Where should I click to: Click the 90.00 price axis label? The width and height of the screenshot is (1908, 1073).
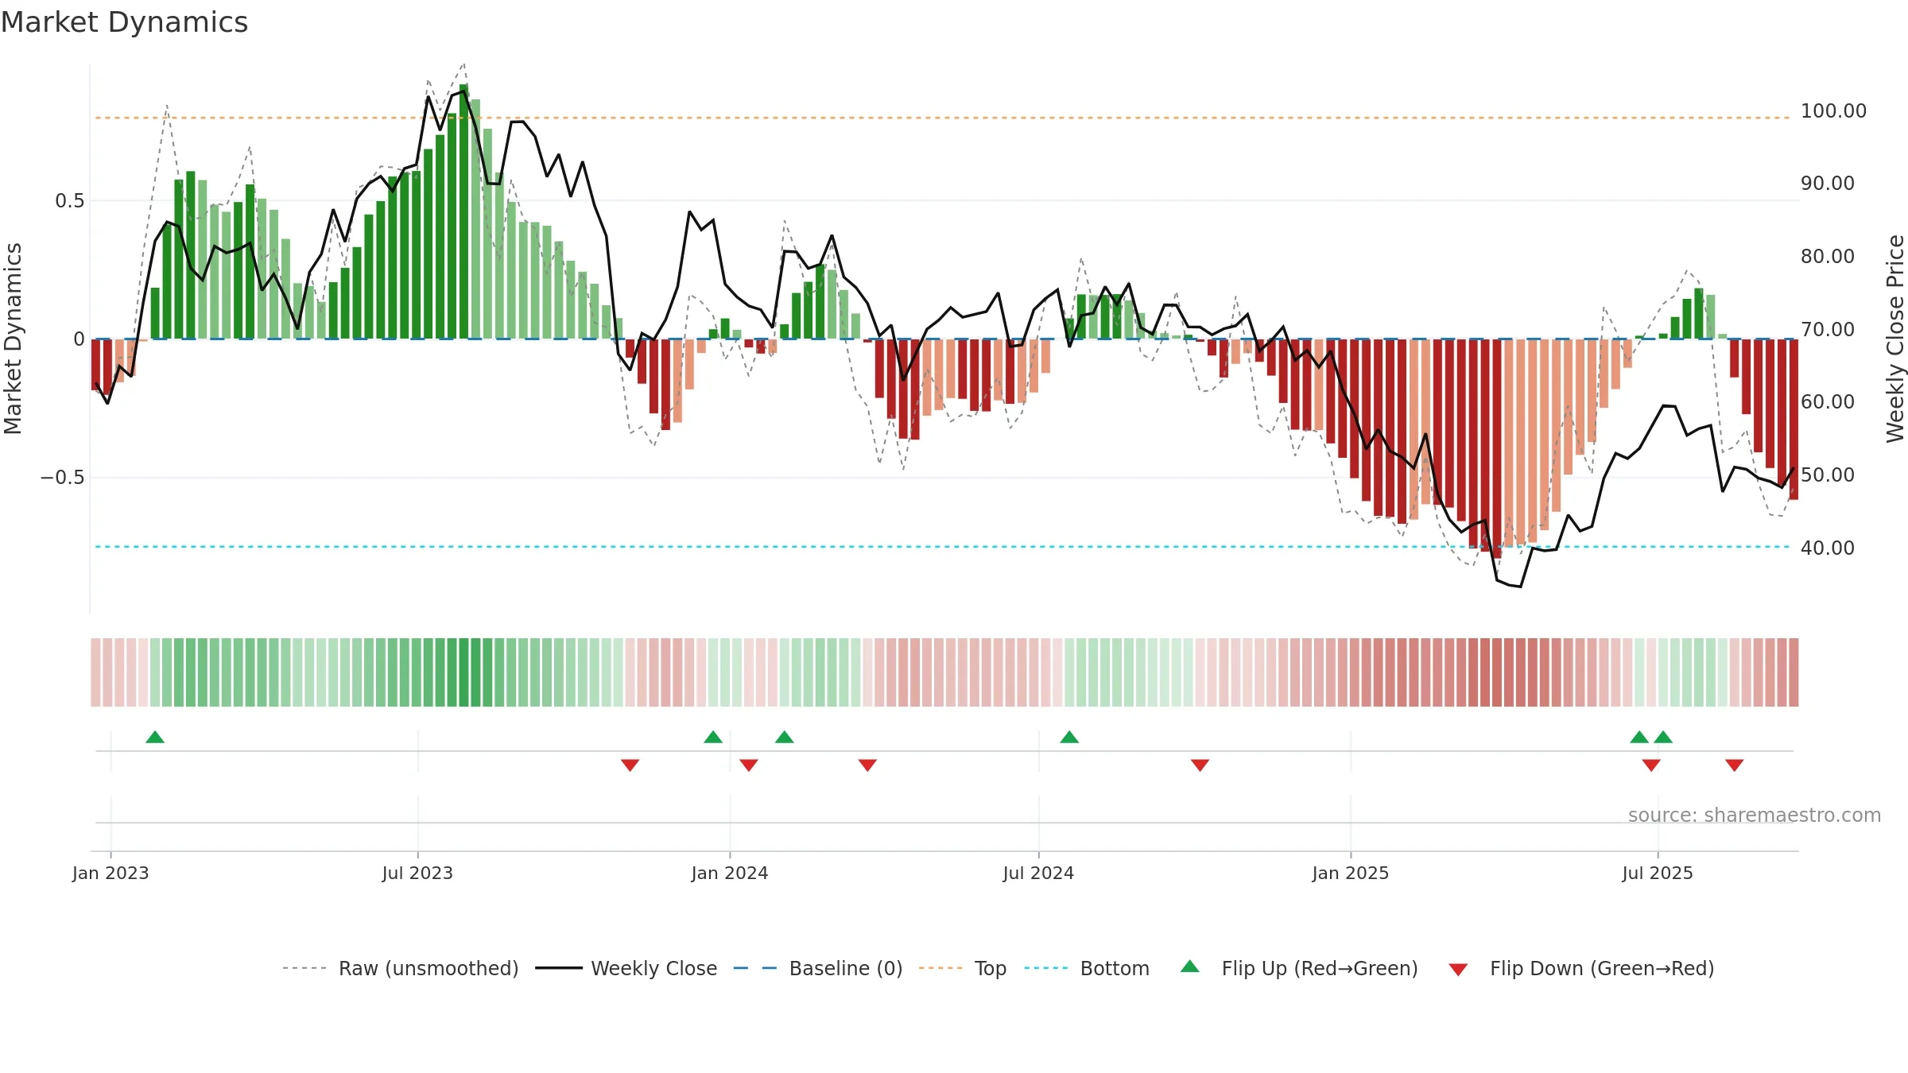click(1828, 183)
